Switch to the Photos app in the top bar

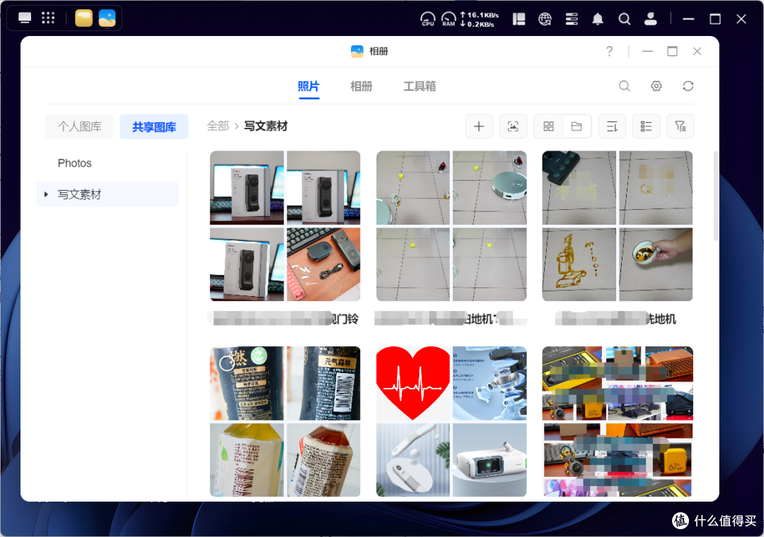coord(108,18)
